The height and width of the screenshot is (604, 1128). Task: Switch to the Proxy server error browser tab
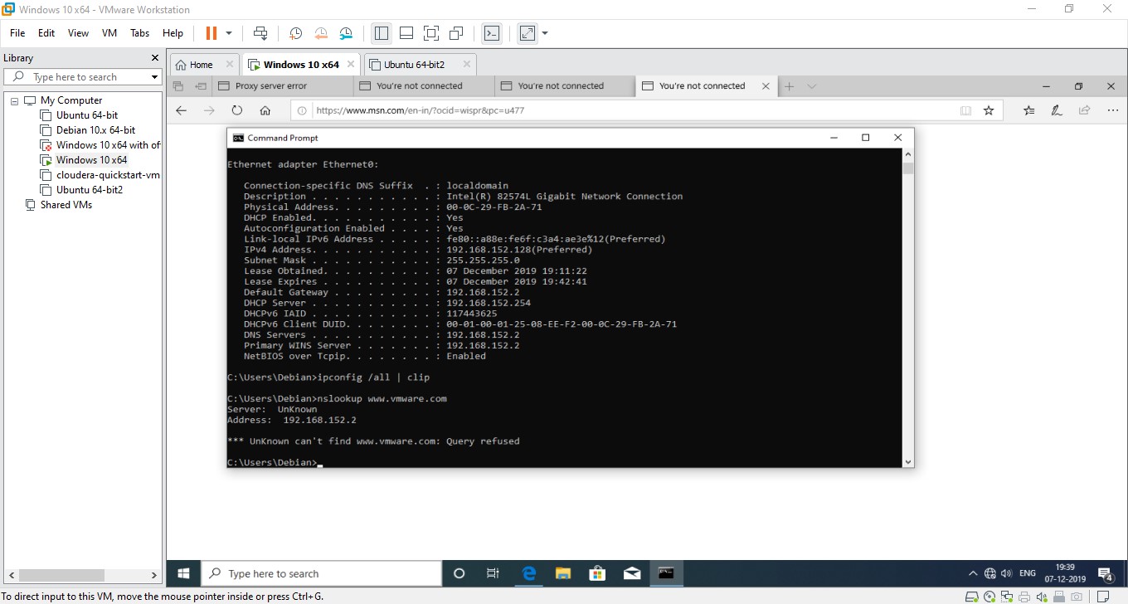pos(282,85)
